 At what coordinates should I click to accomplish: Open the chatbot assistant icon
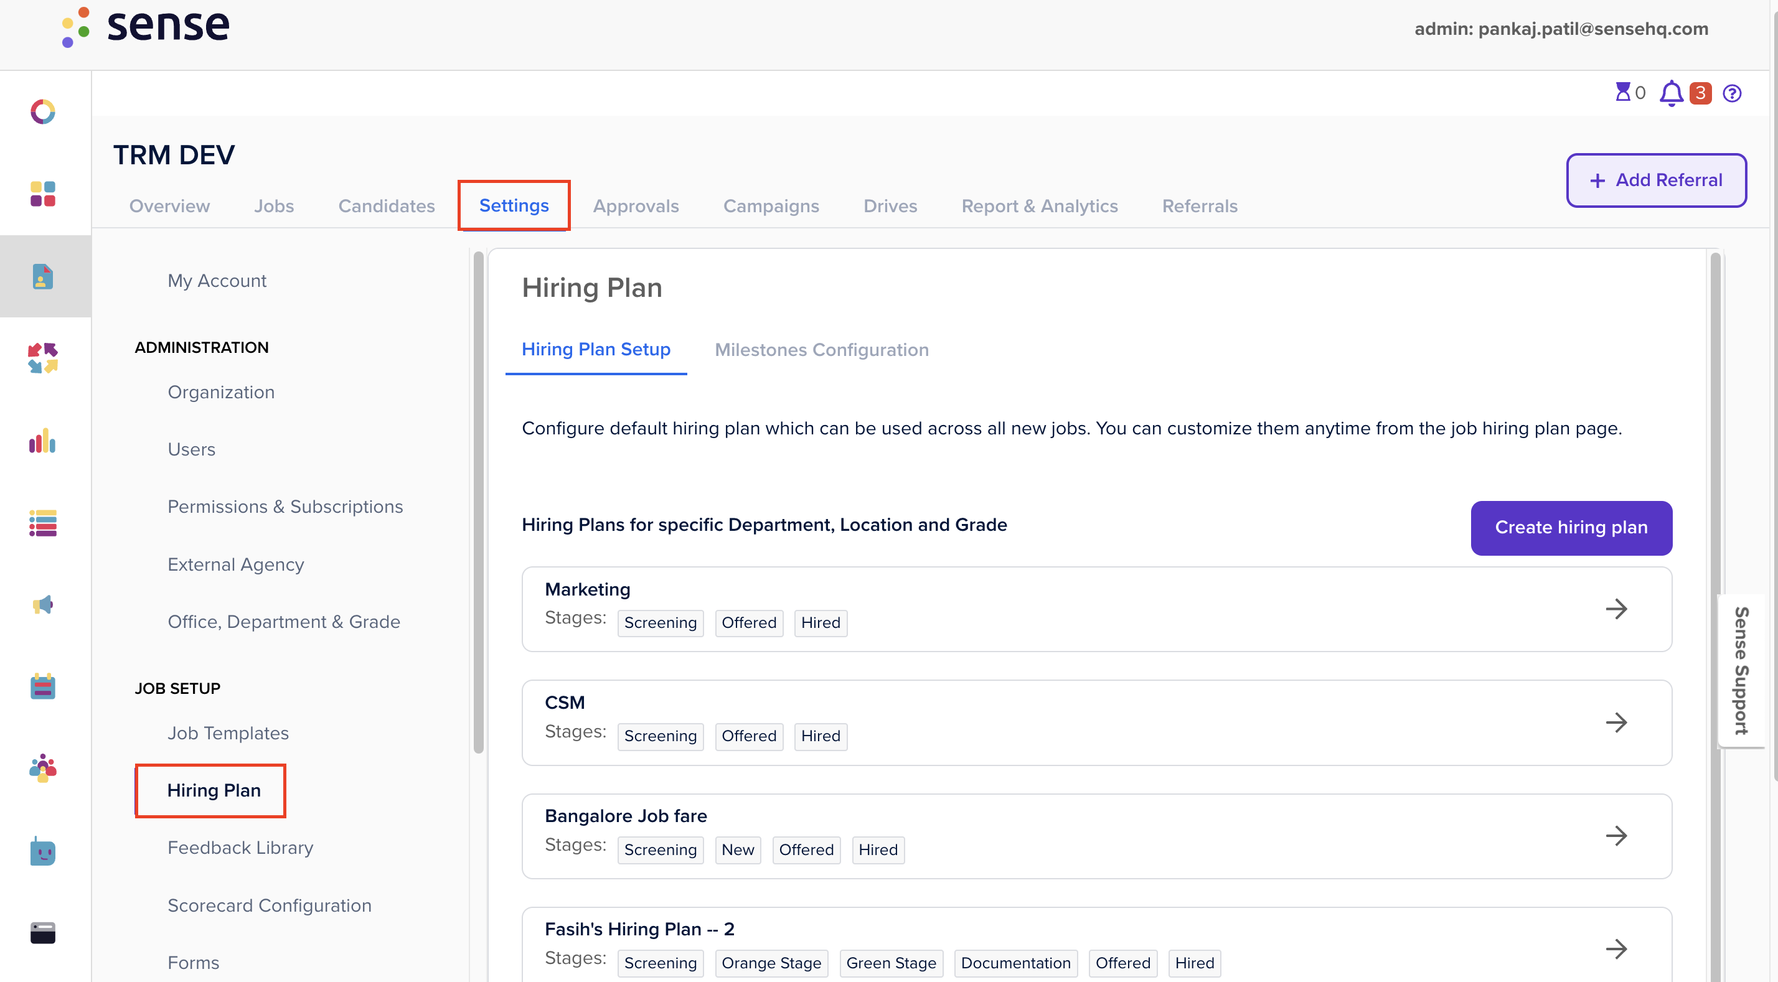42,851
